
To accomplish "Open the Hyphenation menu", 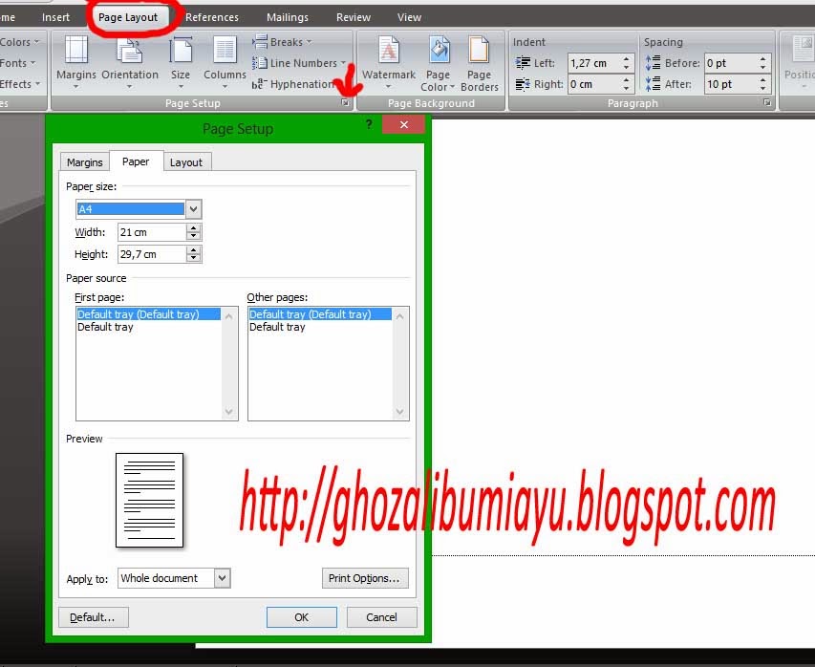I will point(293,84).
